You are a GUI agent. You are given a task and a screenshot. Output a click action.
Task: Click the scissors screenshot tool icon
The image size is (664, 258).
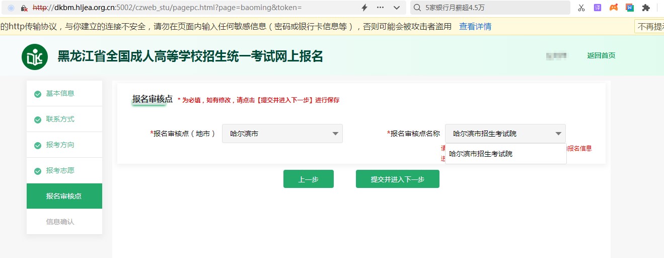(x=581, y=8)
